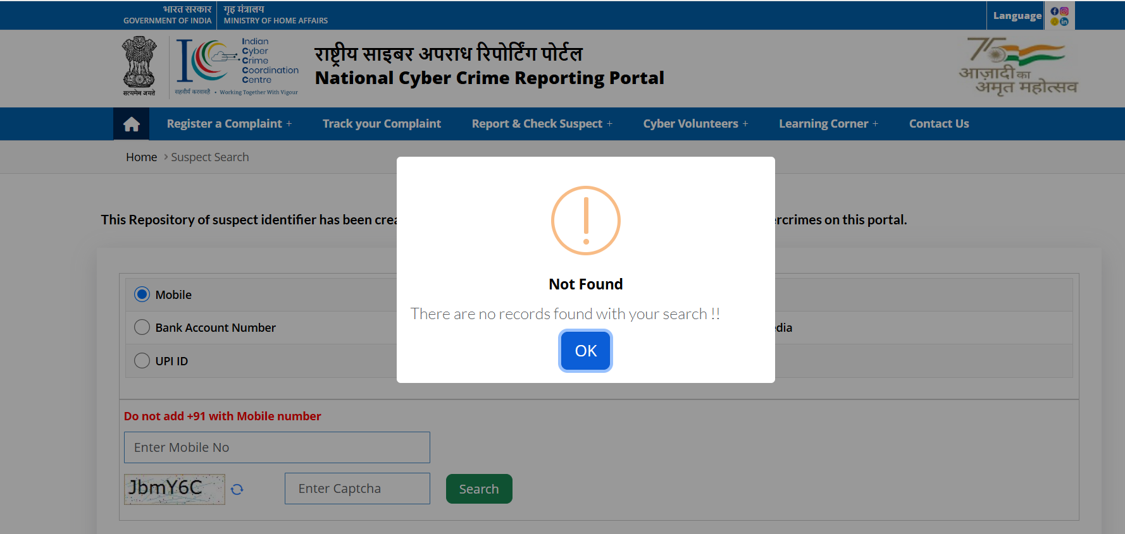The height and width of the screenshot is (534, 1125).
Task: Open the Language selector
Action: click(1017, 16)
